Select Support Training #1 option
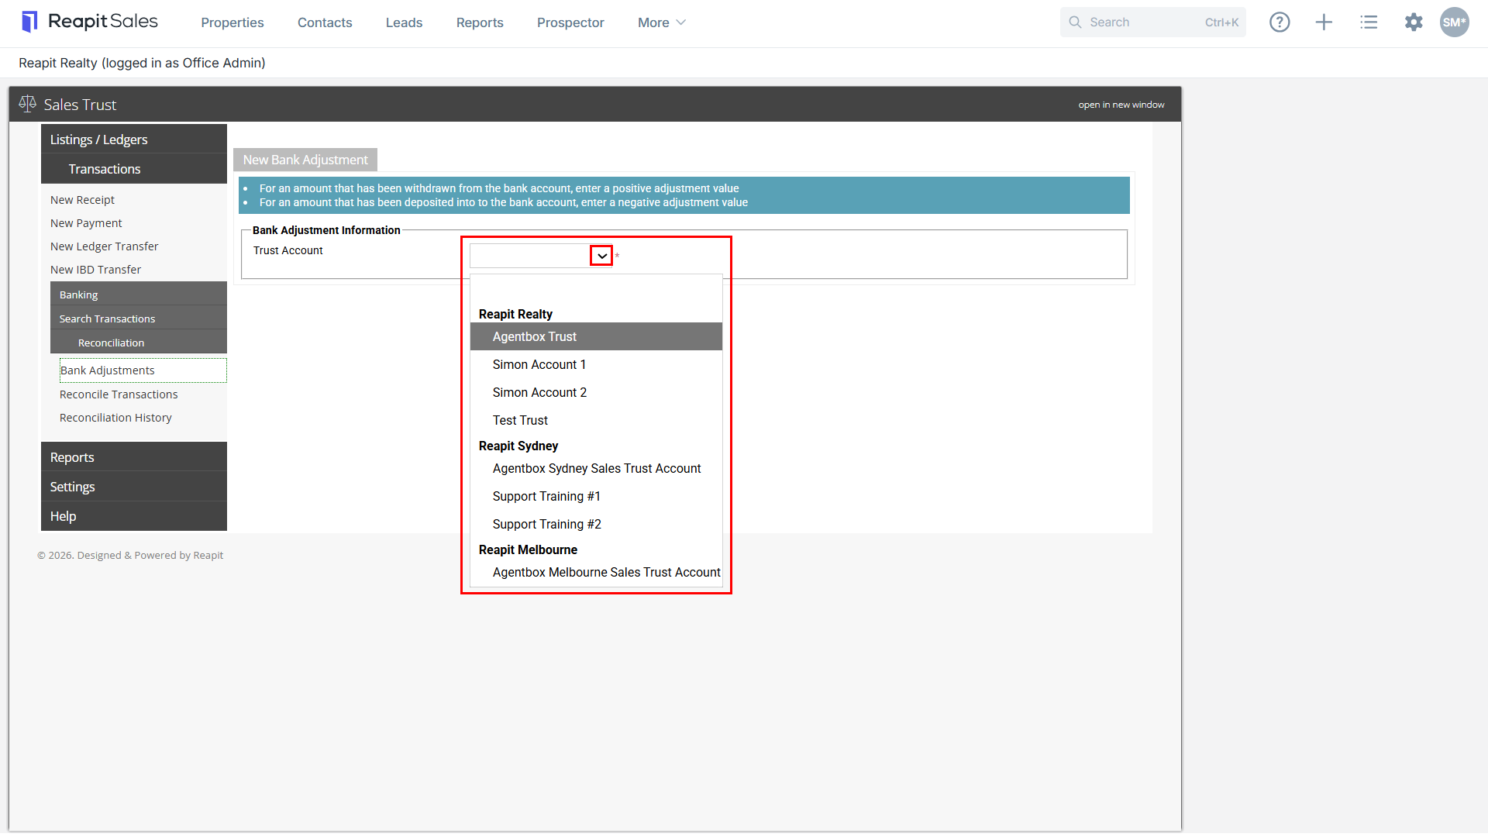Viewport: 1488px width, 837px height. coord(596,496)
